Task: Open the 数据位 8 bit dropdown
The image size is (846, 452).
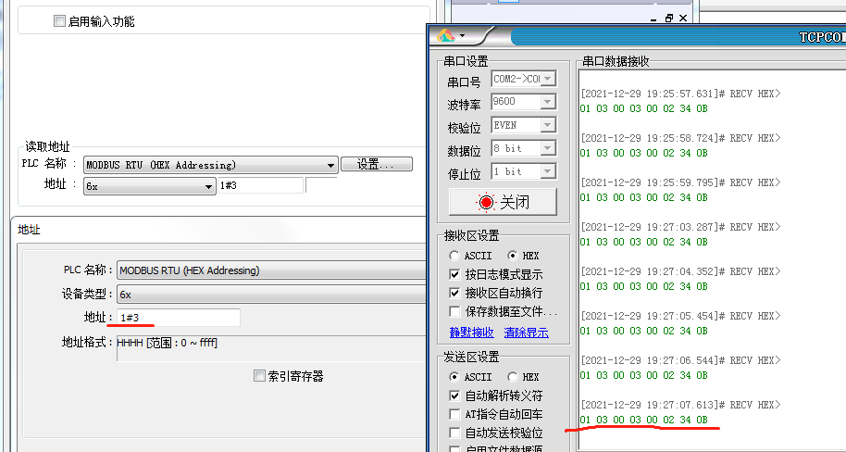Action: pyautogui.click(x=548, y=148)
